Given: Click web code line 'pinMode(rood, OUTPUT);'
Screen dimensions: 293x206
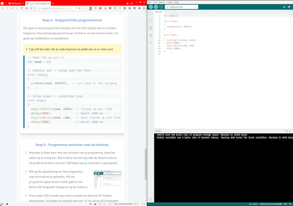Looking at the screenshot, I should coord(49,83).
